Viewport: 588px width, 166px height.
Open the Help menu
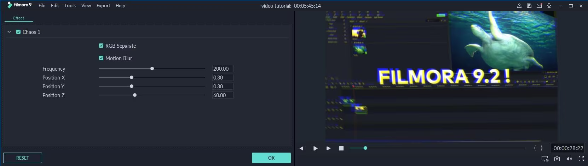tap(120, 6)
